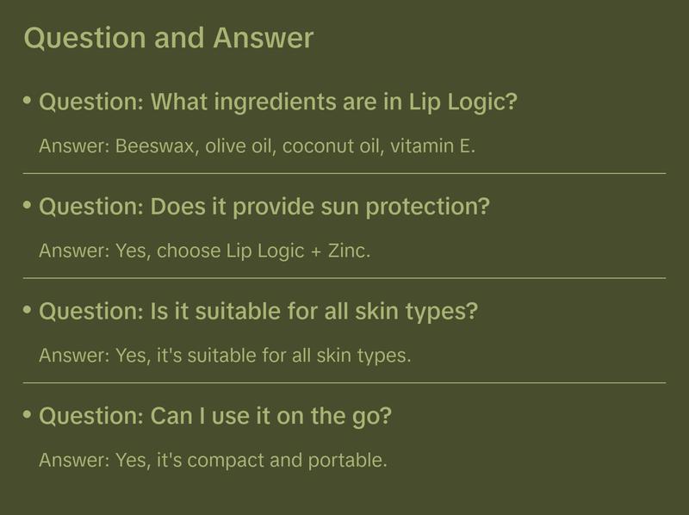Click the divider line below the skin types answer
This screenshot has height=515, width=689.
[x=344, y=382]
